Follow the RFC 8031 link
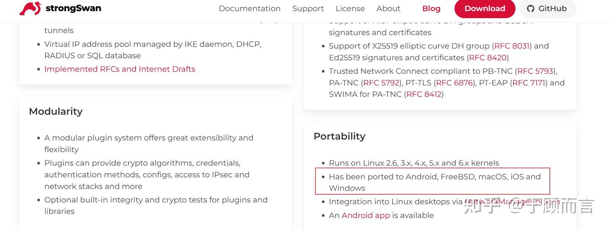This screenshot has height=230, width=610. [512, 46]
